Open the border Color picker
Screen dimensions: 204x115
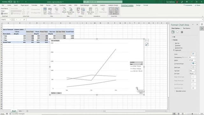pos(193,54)
